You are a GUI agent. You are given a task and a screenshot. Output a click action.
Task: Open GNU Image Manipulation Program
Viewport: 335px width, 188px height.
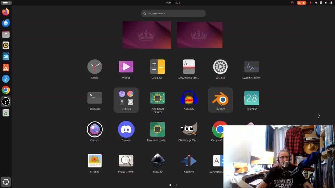point(189,130)
